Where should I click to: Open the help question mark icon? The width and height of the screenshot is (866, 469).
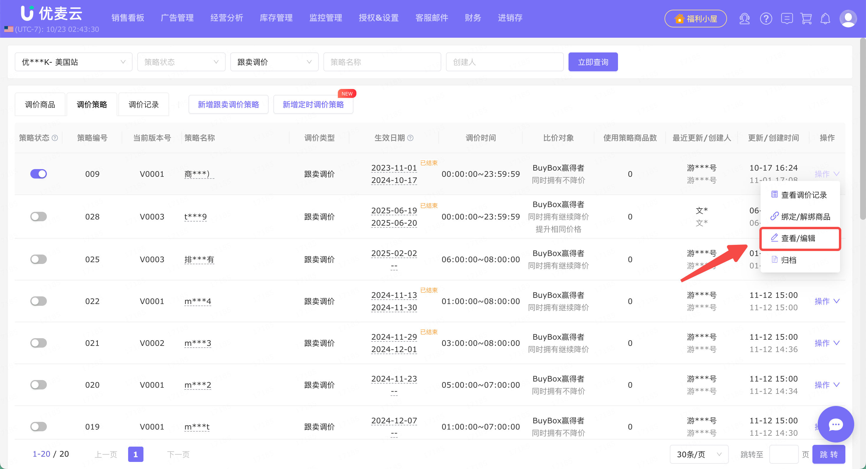(766, 19)
